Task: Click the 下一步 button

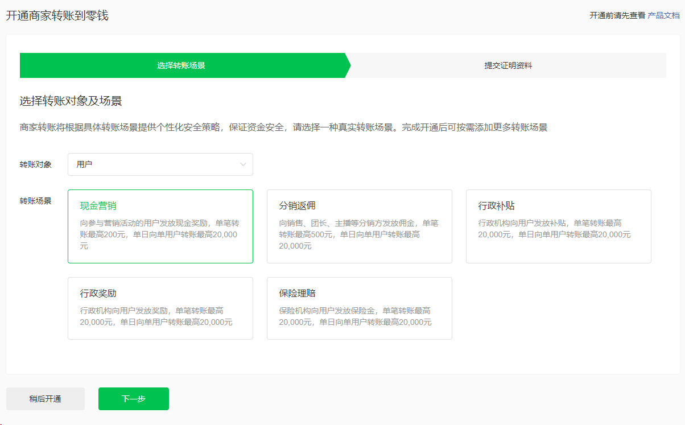Action: click(134, 399)
